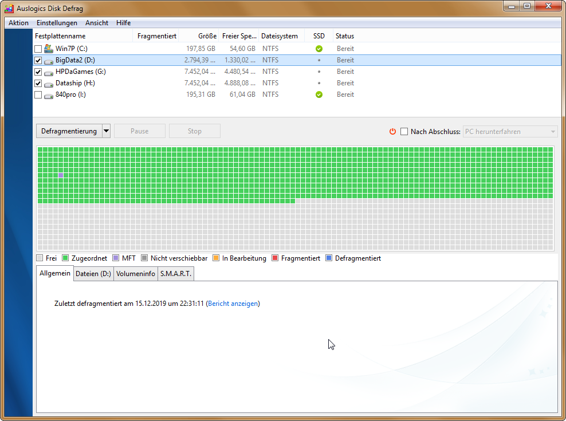Open the Einstellungen menu
The width and height of the screenshot is (566, 421).
coord(57,23)
